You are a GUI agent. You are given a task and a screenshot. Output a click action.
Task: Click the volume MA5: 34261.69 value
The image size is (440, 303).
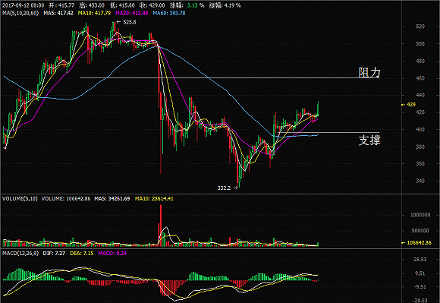click(x=112, y=198)
